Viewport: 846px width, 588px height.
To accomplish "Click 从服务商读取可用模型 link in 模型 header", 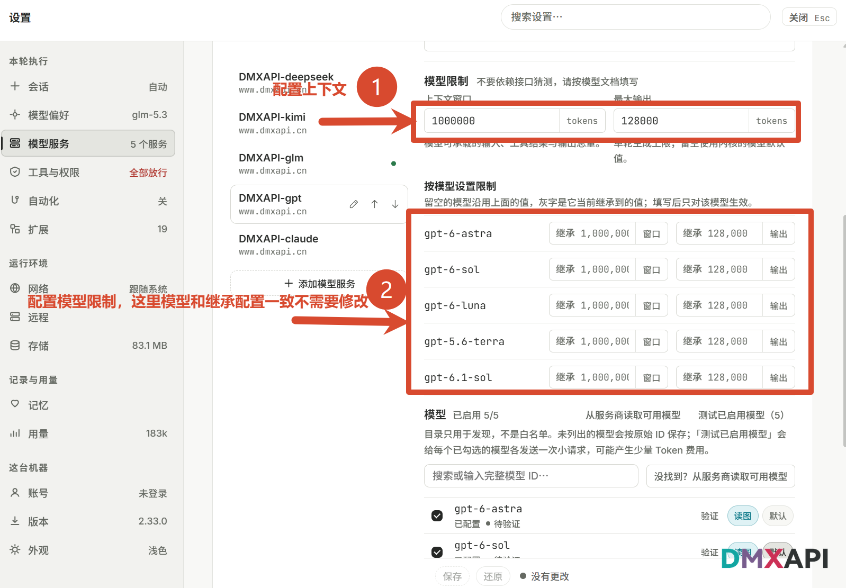I will 633,415.
